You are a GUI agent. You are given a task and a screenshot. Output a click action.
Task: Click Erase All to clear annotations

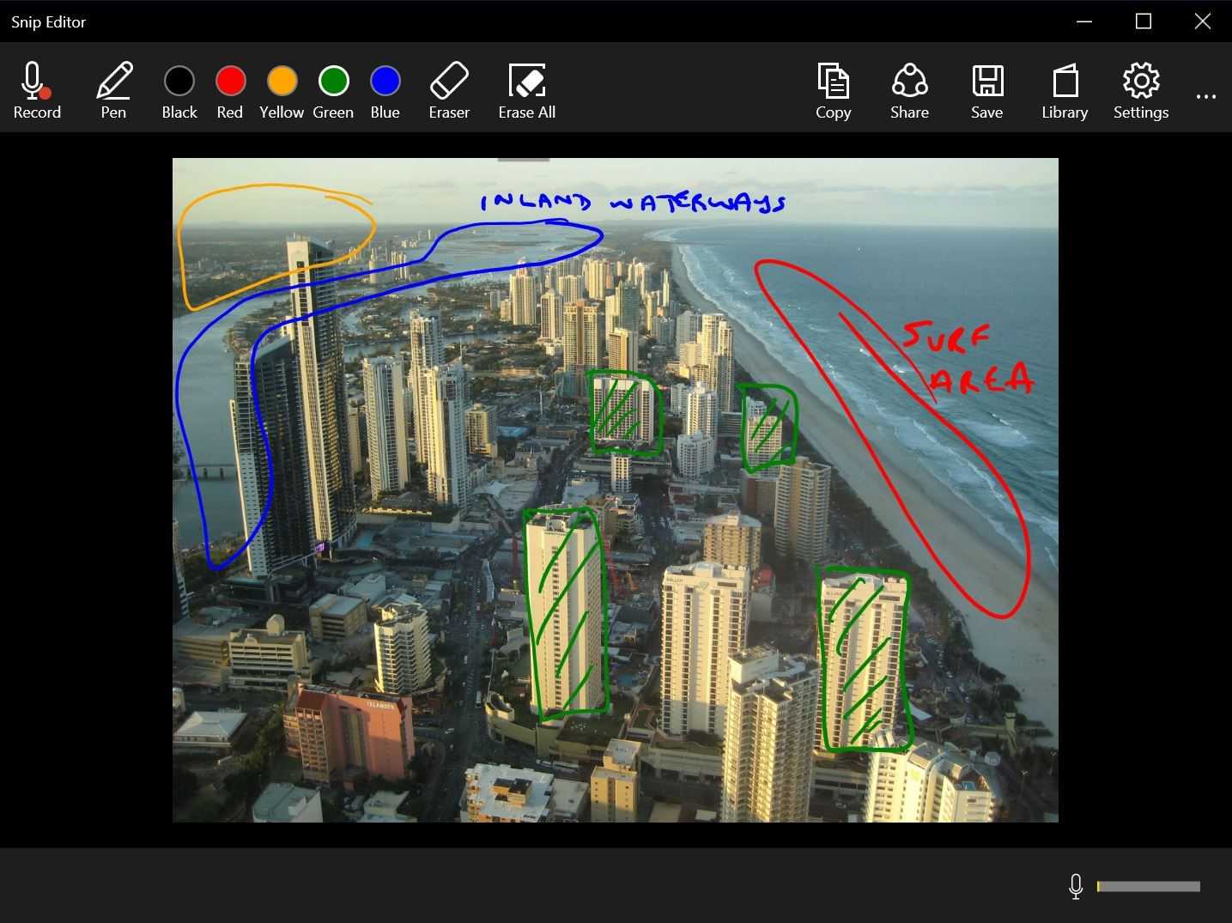click(526, 90)
